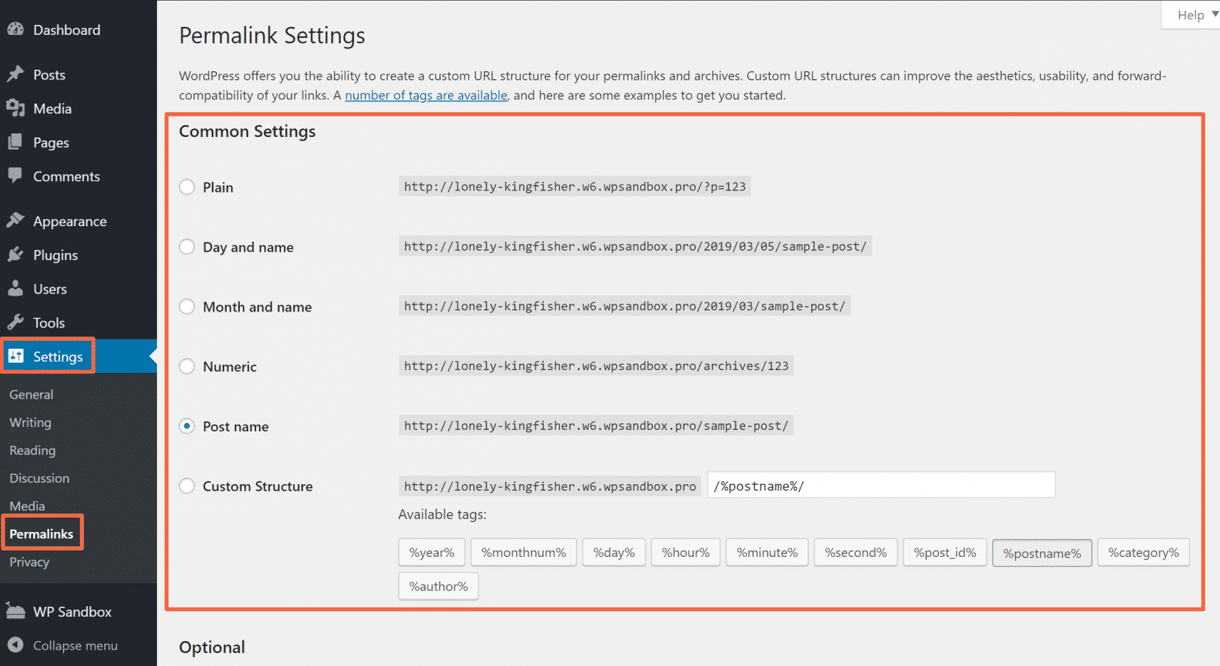Open Comments via the speech bubble icon
This screenshot has width=1220, height=666.
click(x=16, y=176)
